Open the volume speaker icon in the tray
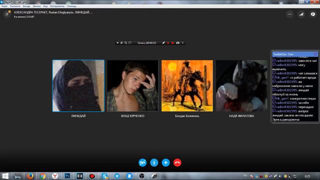320x180 pixels. point(280,176)
